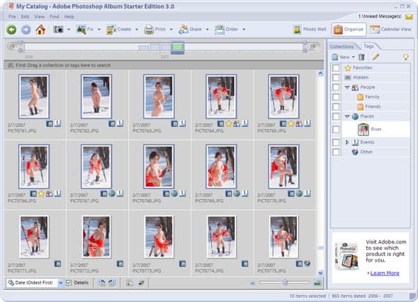This screenshot has width=418, height=302.
Task: Open the File menu
Action: 12,17
